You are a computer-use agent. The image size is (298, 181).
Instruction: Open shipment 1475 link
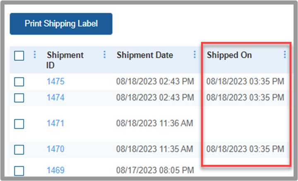56,82
